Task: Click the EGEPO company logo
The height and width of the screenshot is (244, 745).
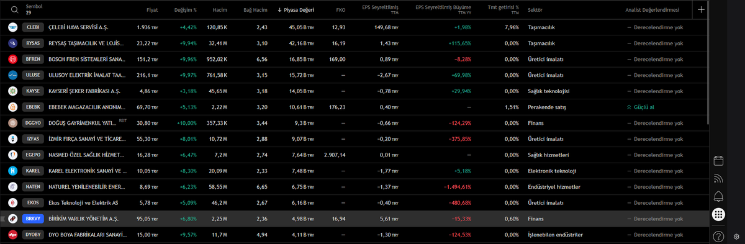Action: point(13,155)
